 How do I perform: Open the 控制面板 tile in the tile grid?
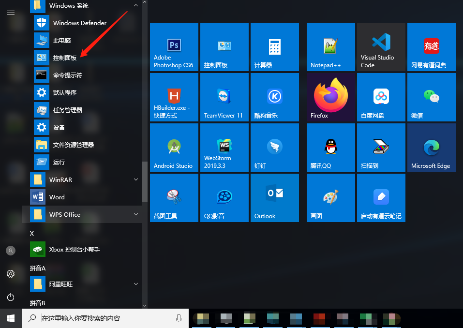coord(224,46)
